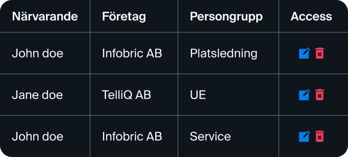Click edit icon for Jane doe
The width and height of the screenshot is (348, 157).
[304, 95]
